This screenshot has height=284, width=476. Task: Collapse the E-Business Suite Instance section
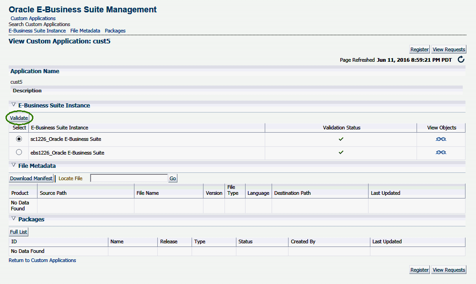(x=13, y=104)
